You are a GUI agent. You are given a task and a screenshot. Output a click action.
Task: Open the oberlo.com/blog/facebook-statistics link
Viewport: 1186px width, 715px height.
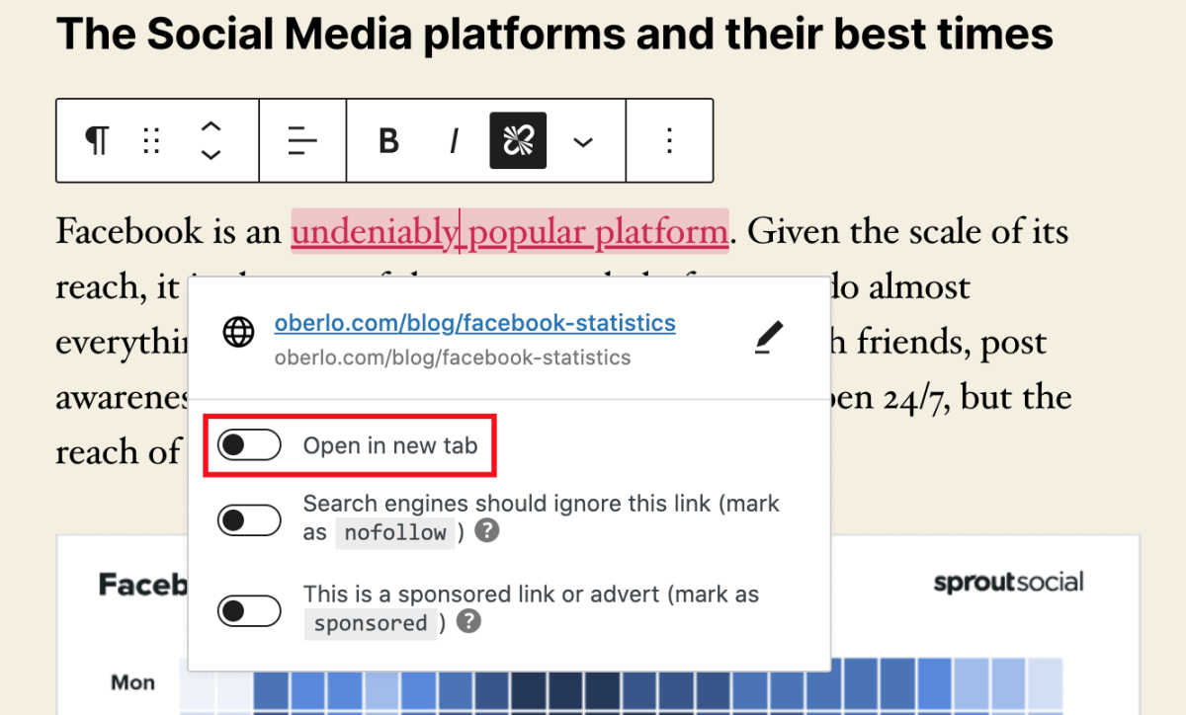[475, 322]
